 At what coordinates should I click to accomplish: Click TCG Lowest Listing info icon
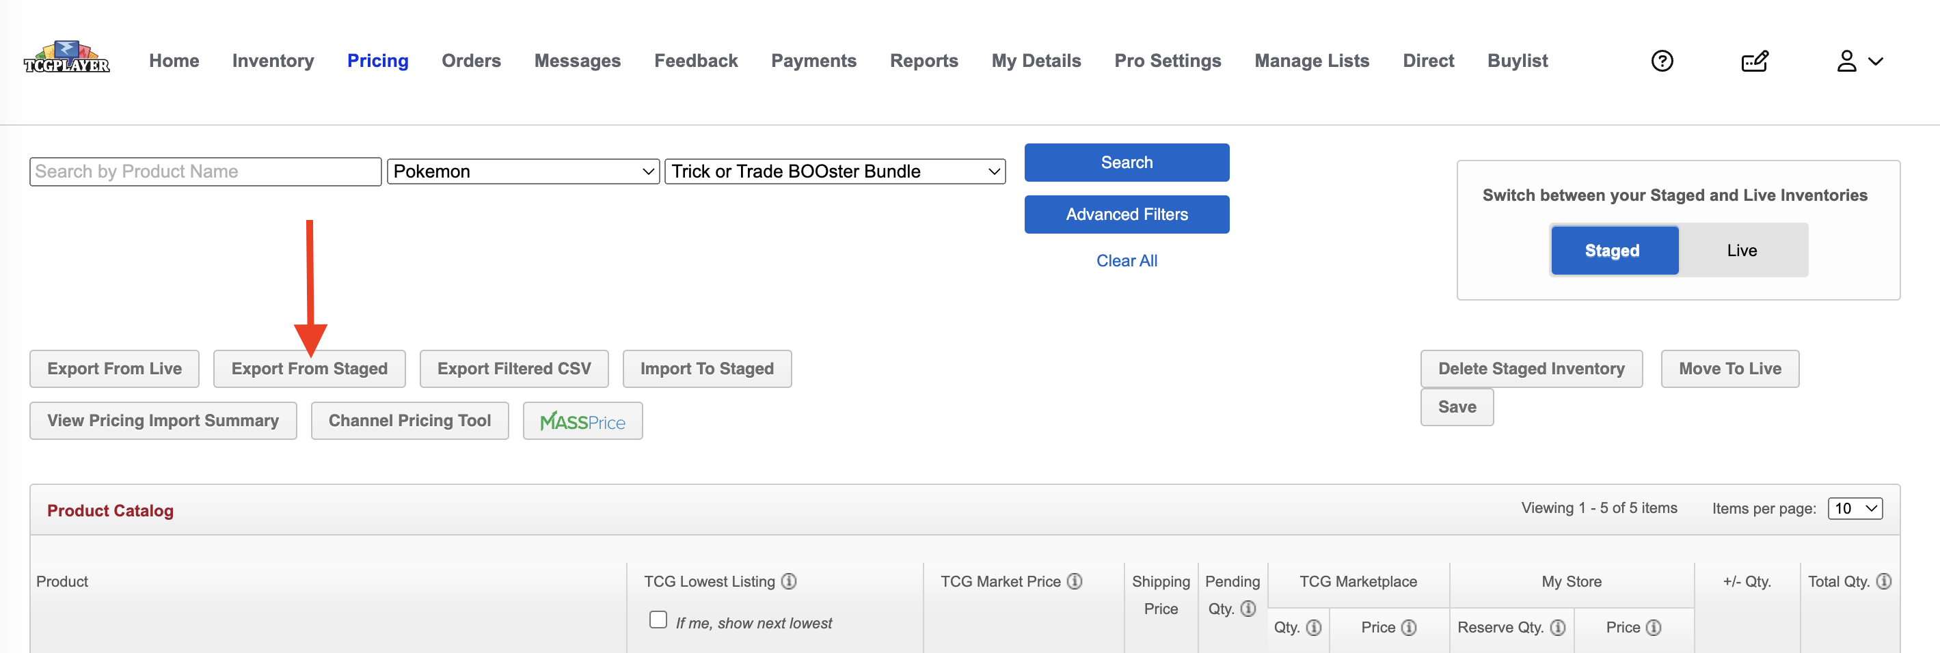[x=788, y=581]
